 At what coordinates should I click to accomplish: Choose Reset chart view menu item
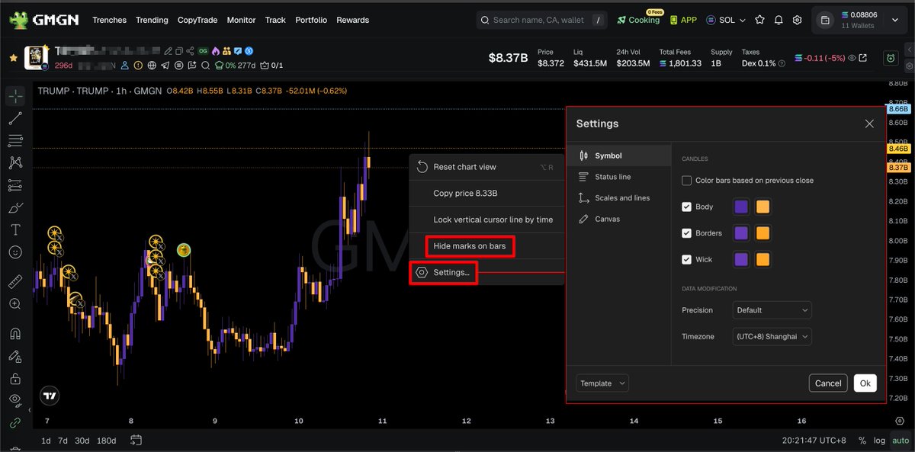[x=486, y=167]
